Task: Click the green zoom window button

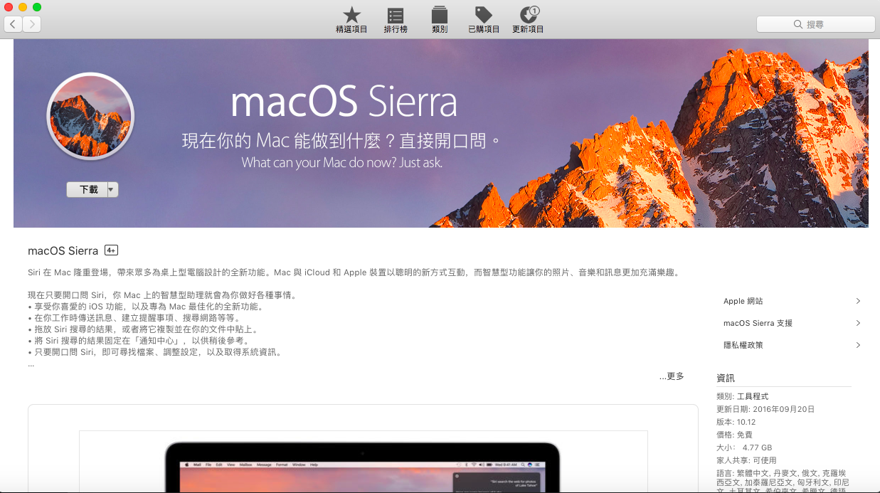Action: click(x=37, y=6)
